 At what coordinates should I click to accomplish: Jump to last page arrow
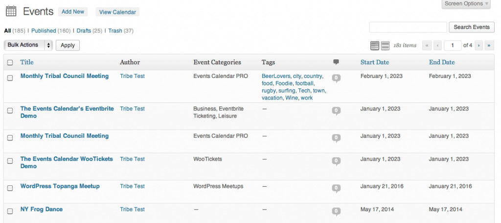(x=489, y=46)
